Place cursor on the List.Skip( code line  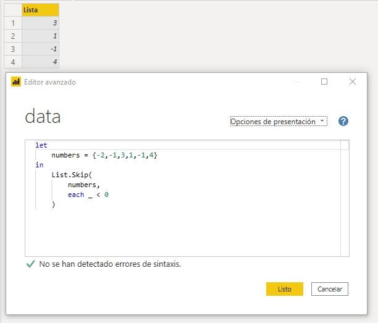click(72, 175)
